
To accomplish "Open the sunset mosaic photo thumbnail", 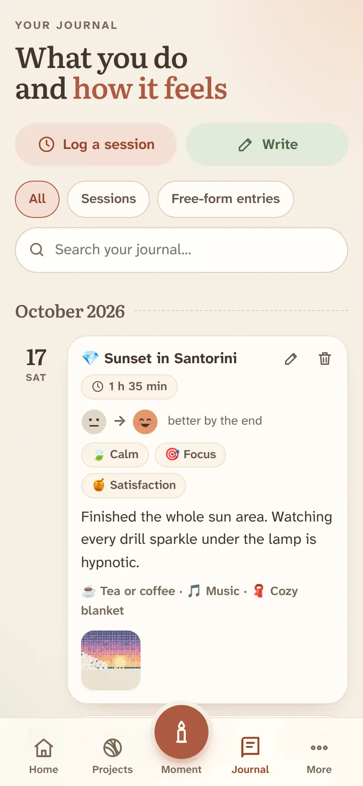I will 111,660.
